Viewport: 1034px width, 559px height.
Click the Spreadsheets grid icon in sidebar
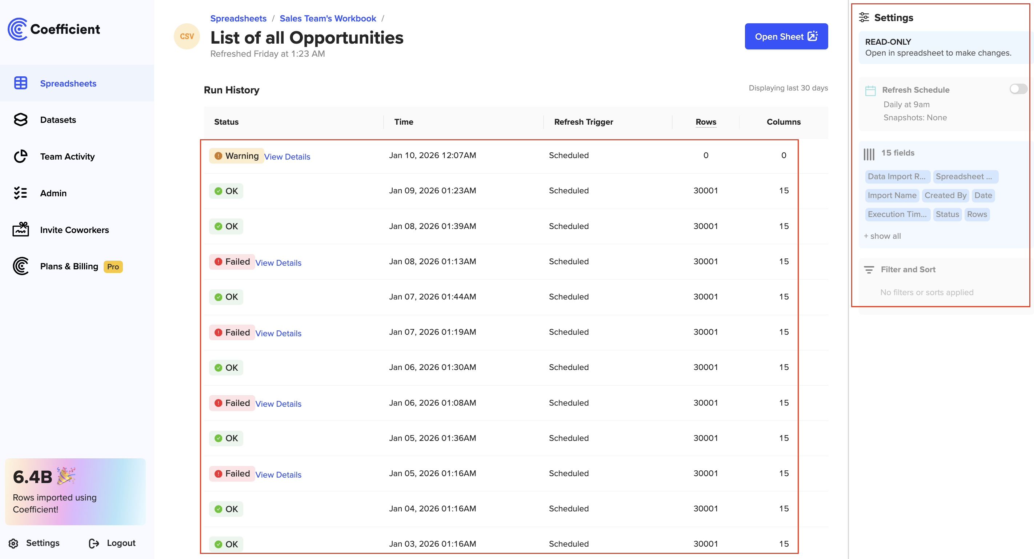(x=20, y=83)
